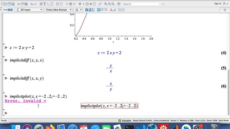The height and width of the screenshot is (129, 230).
Task: Click the worksheet vertical scrollbar
Action: (229, 92)
